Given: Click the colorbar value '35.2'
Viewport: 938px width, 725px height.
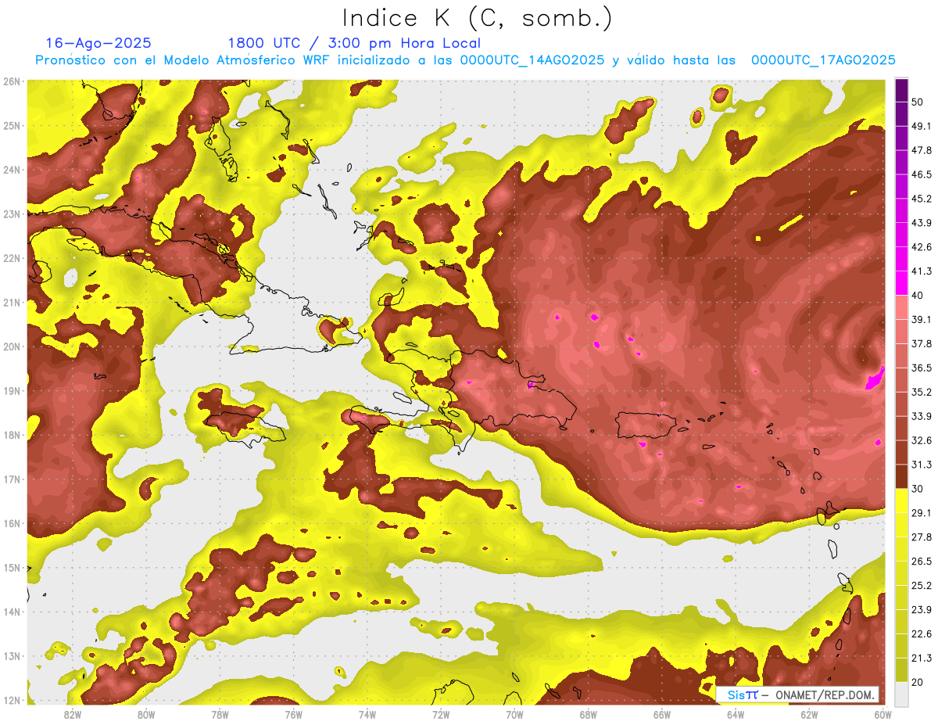Looking at the screenshot, I should [x=922, y=392].
